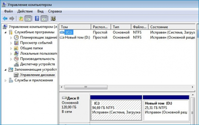Expand the Просмотр событий node
This screenshot has height=125, width=199.
(x=11, y=43)
